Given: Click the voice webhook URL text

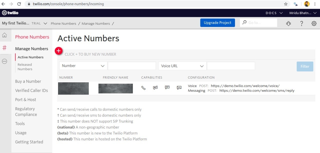Looking at the screenshot, I should [245, 86].
